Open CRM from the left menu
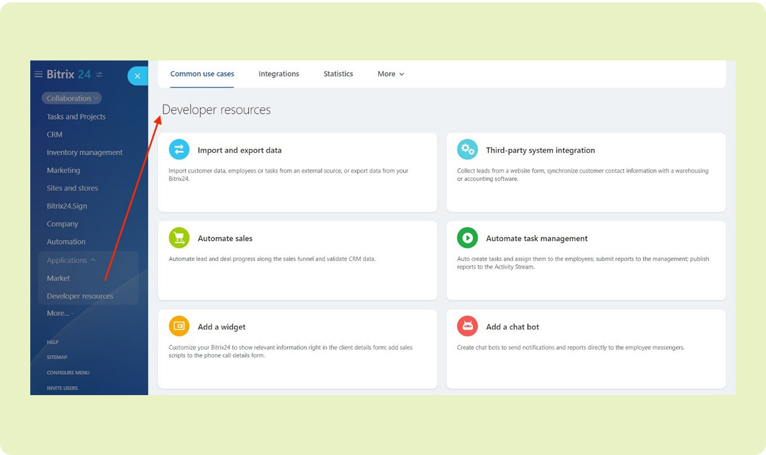 [x=55, y=135]
